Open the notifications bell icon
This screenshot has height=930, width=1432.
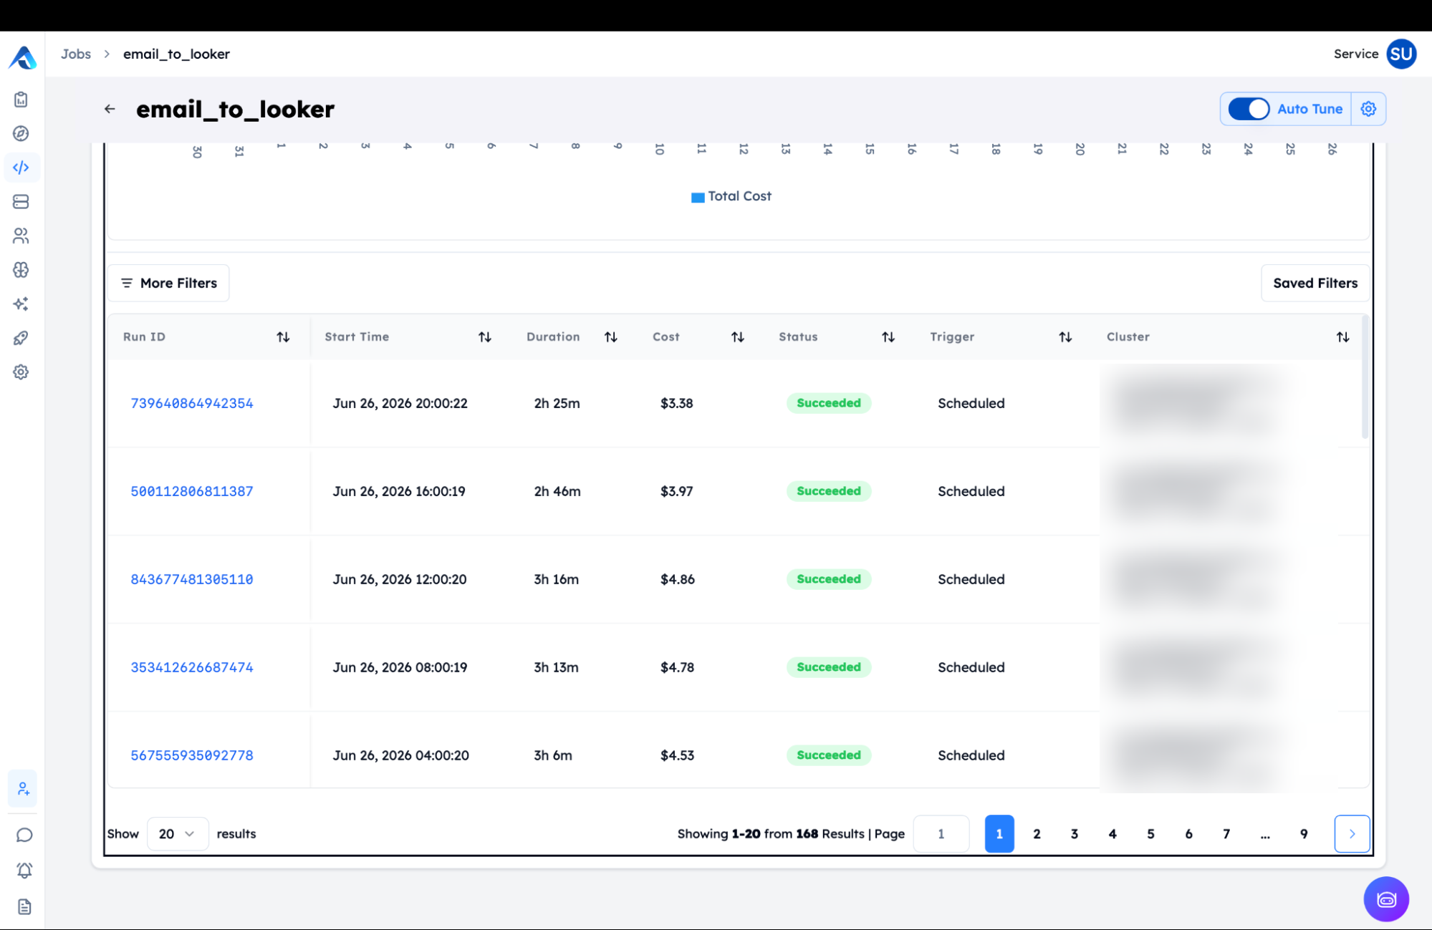click(x=24, y=871)
